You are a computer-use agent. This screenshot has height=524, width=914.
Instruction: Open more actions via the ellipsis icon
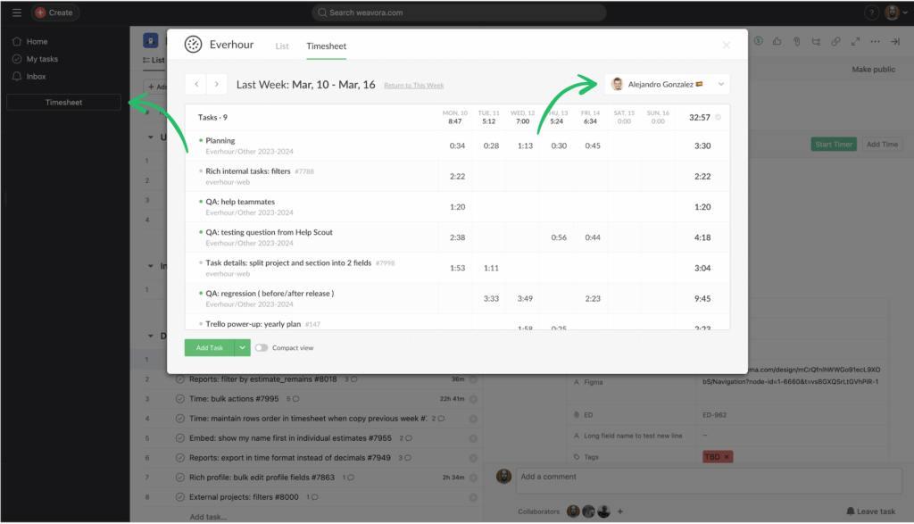tap(875, 41)
